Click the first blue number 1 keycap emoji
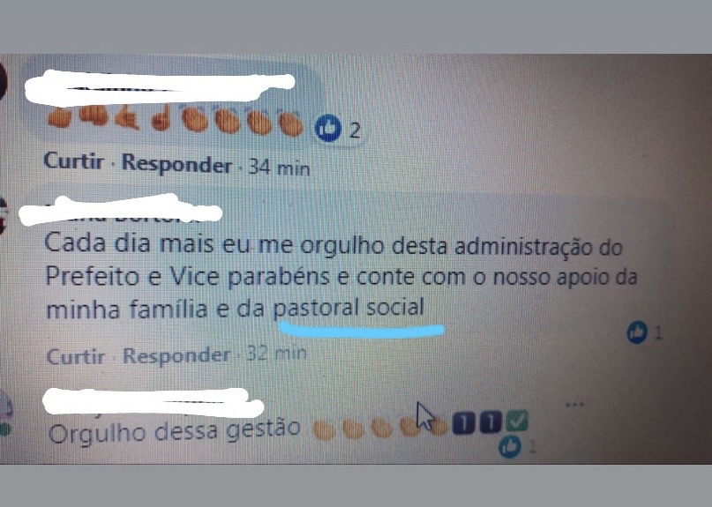The height and width of the screenshot is (507, 712). click(463, 422)
